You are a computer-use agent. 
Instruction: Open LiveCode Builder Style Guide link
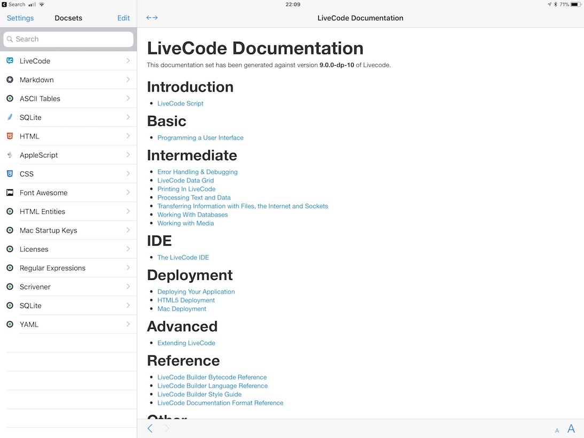pos(199,394)
